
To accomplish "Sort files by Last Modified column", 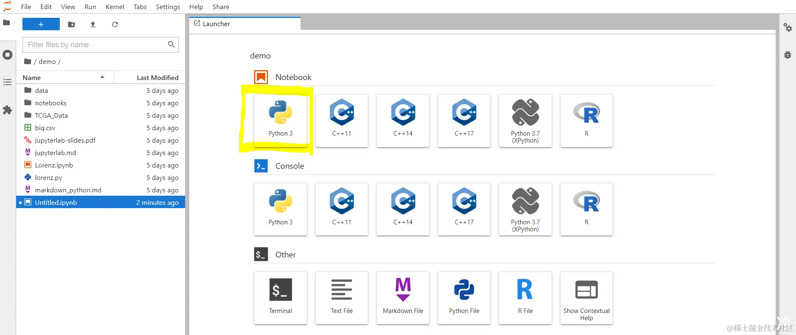I will point(150,78).
